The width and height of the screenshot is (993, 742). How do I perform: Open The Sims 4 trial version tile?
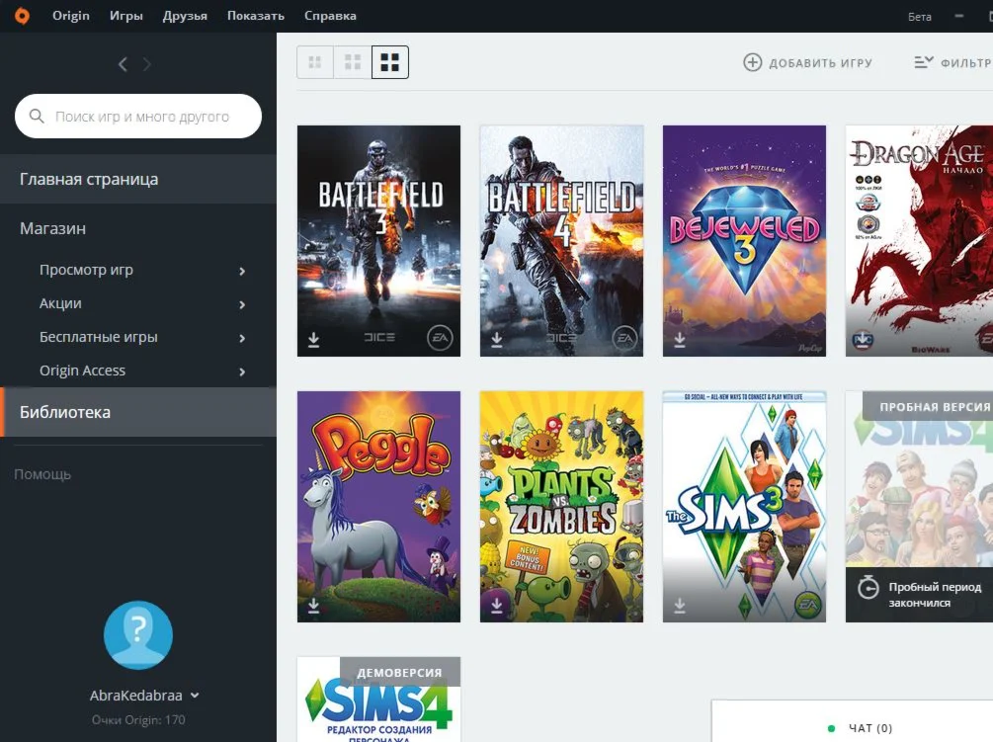click(920, 507)
